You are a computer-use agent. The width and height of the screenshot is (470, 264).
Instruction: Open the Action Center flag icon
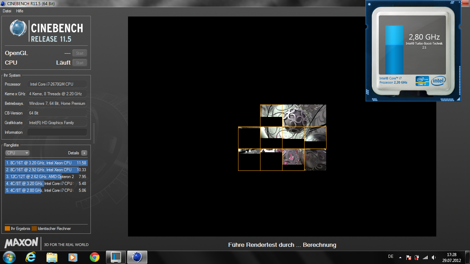409,257
